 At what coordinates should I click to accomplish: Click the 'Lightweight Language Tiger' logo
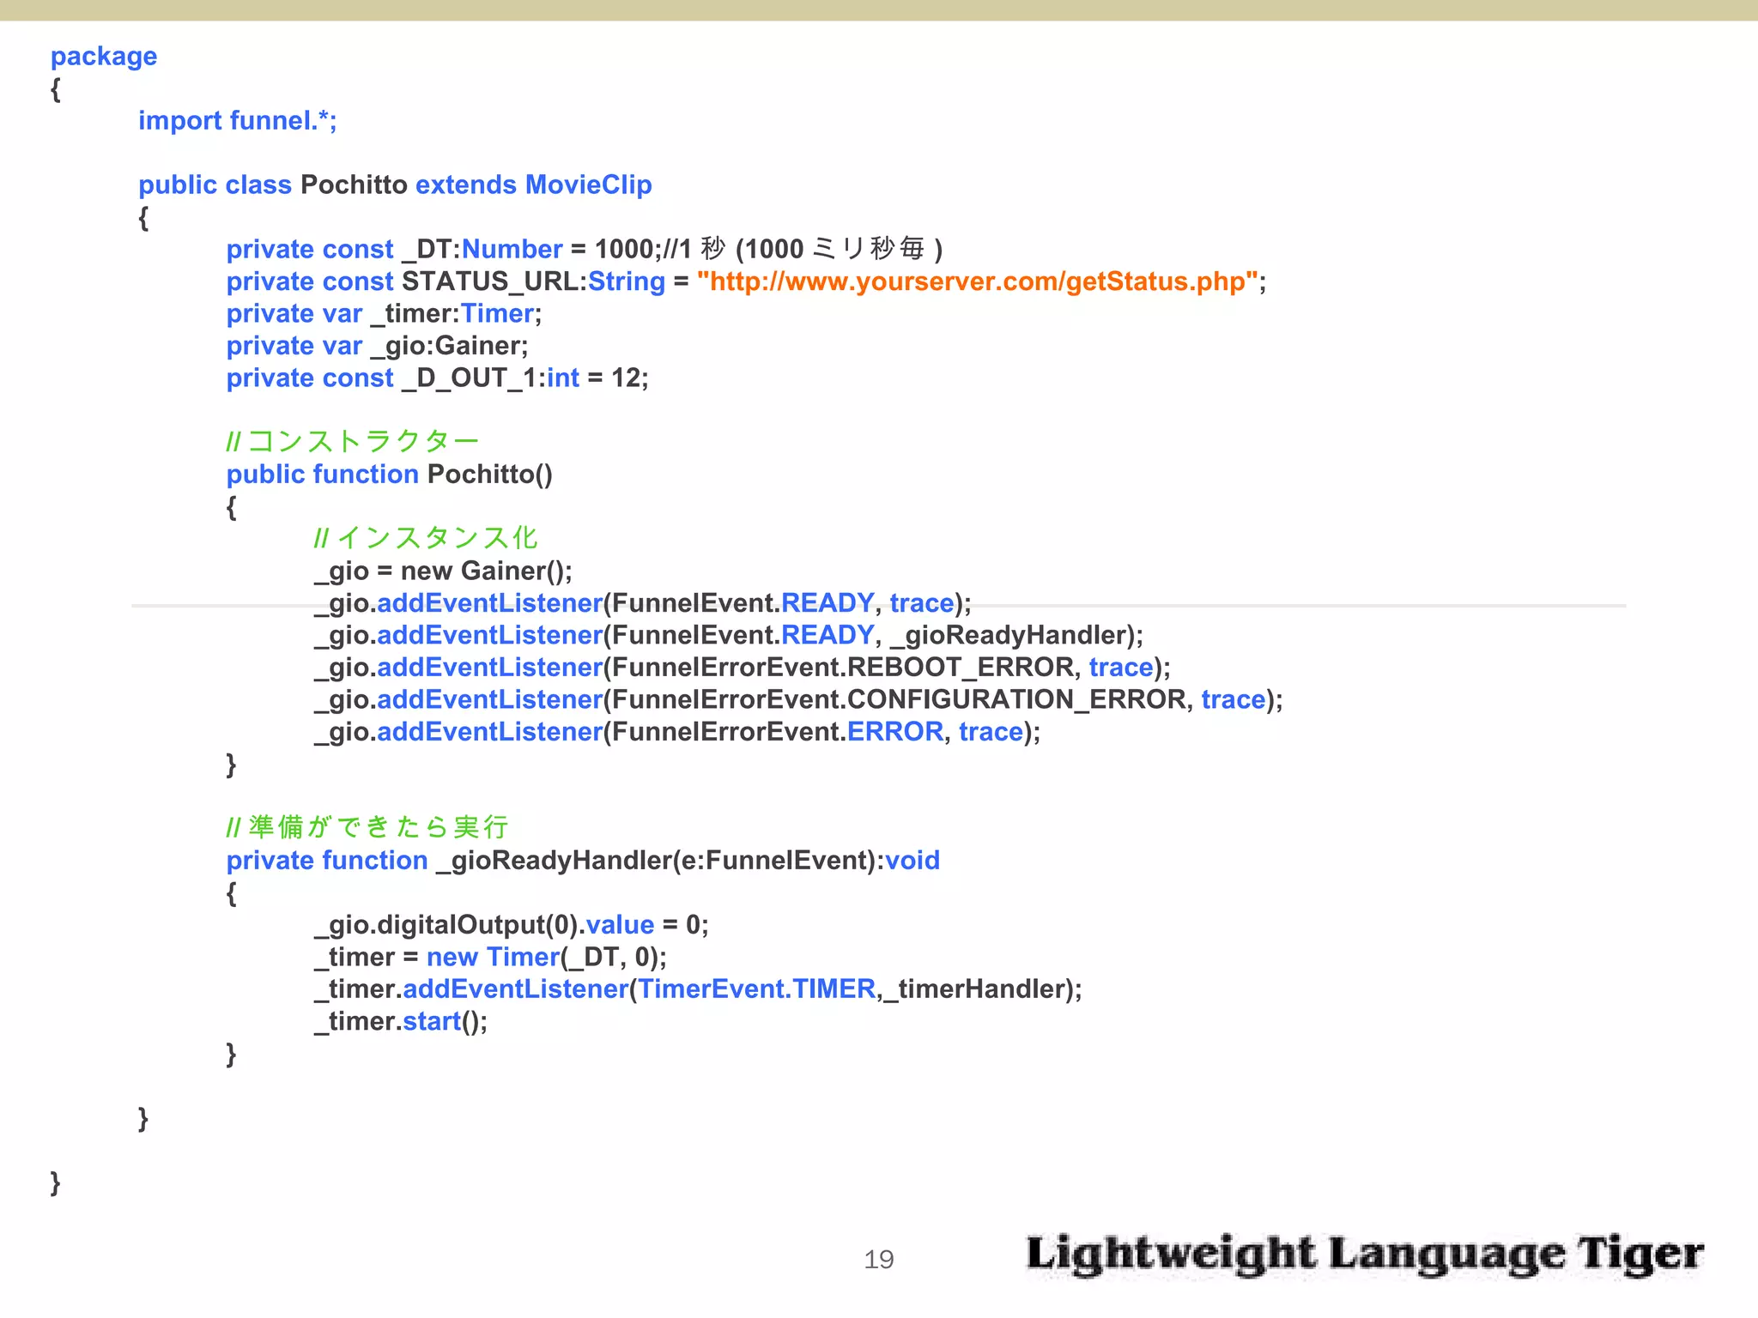pyautogui.click(x=1365, y=1255)
